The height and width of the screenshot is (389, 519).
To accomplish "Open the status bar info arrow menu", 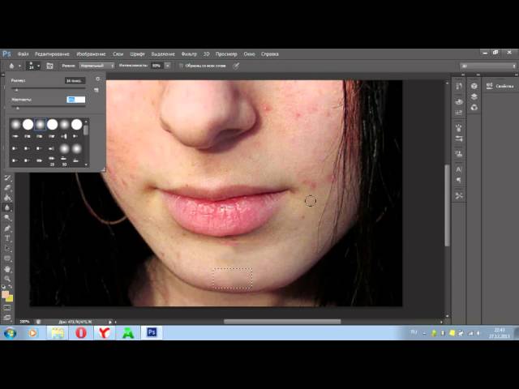I will point(110,322).
